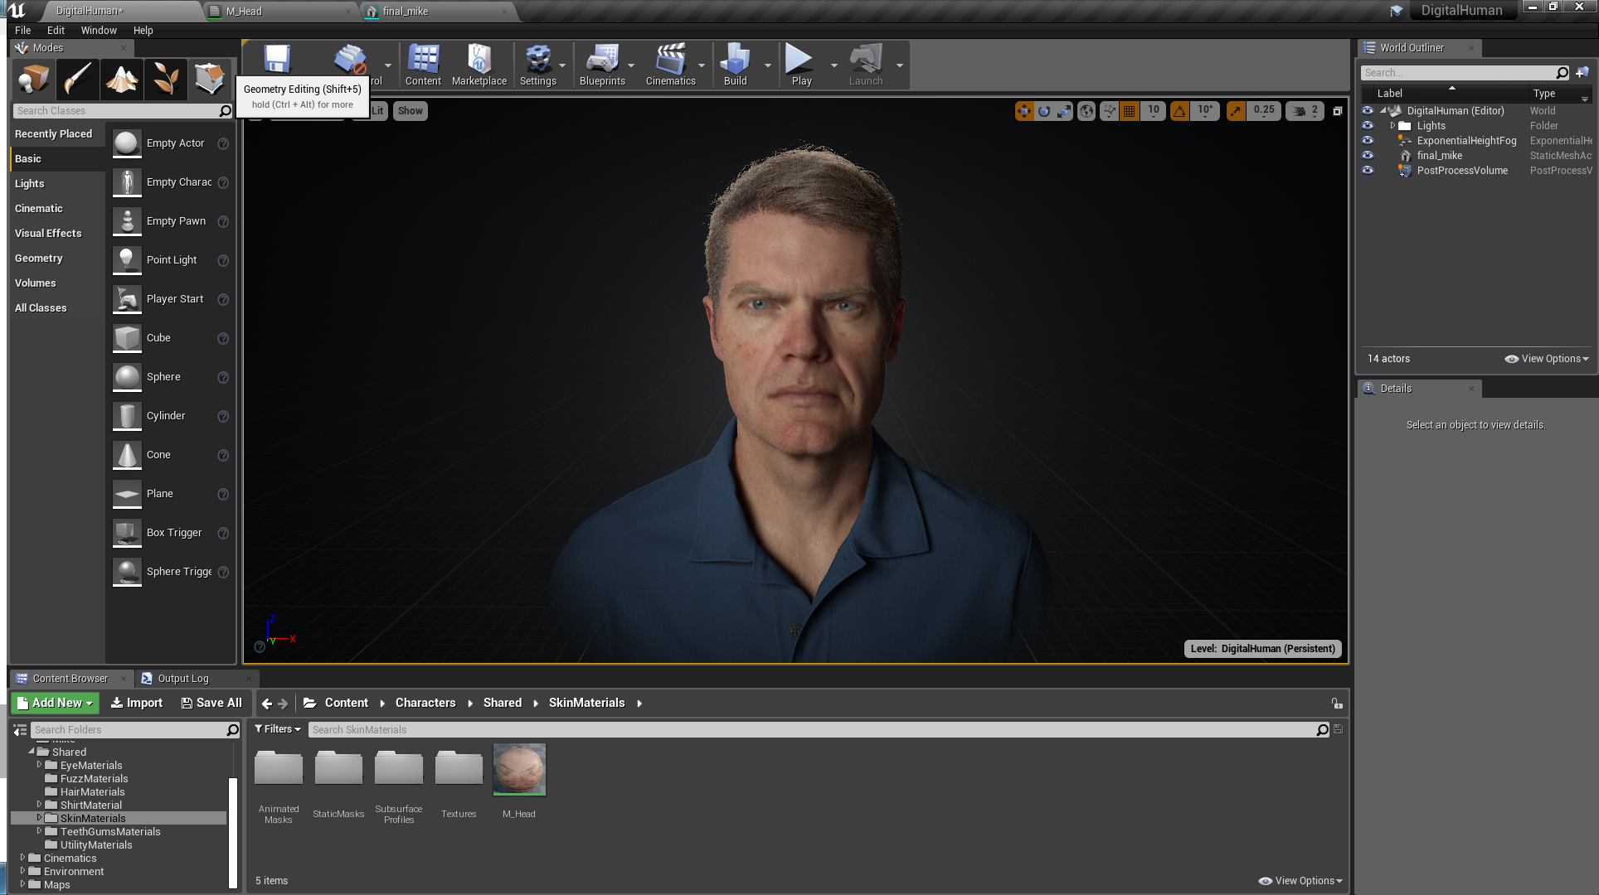The width and height of the screenshot is (1599, 895).
Task: Expand the Lights folder in World Outliner
Action: coord(1392,125)
